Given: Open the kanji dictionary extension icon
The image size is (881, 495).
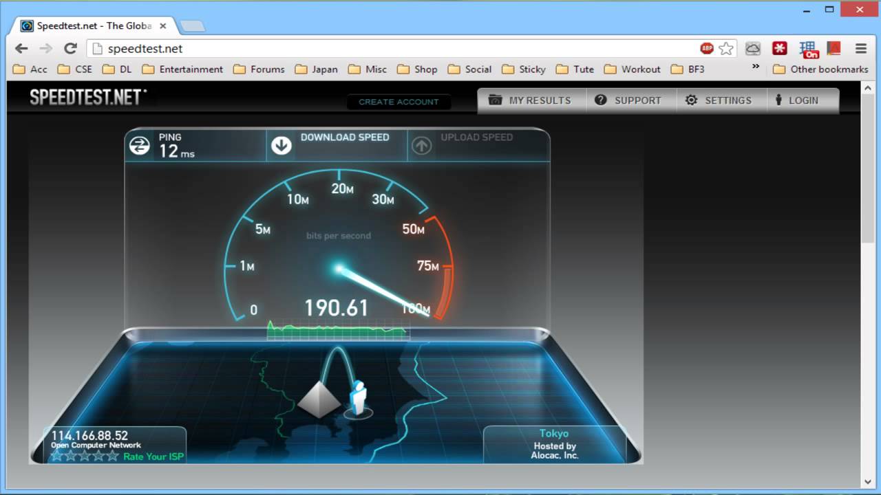Looking at the screenshot, I should click(808, 48).
